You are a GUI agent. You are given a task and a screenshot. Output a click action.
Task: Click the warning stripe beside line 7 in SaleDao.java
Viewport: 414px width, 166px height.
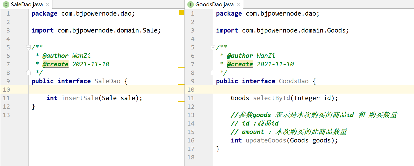(181, 68)
